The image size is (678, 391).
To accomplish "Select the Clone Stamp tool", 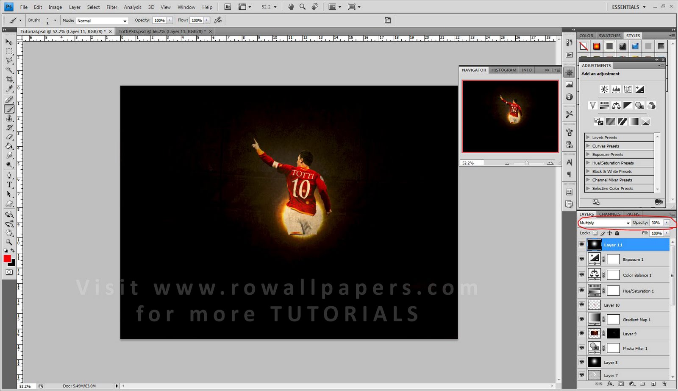I will tap(9, 118).
